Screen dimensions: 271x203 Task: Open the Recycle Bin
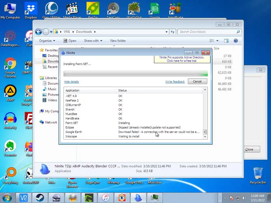[258, 176]
